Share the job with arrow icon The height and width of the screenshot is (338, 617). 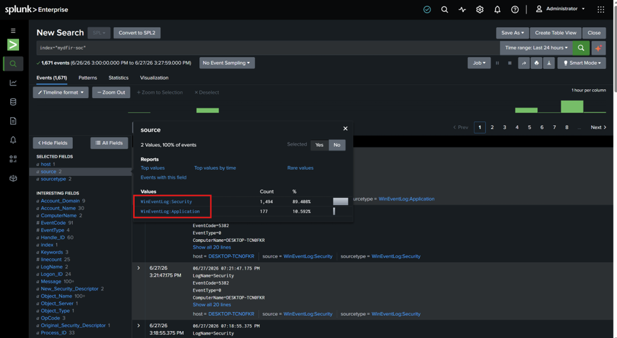click(524, 63)
